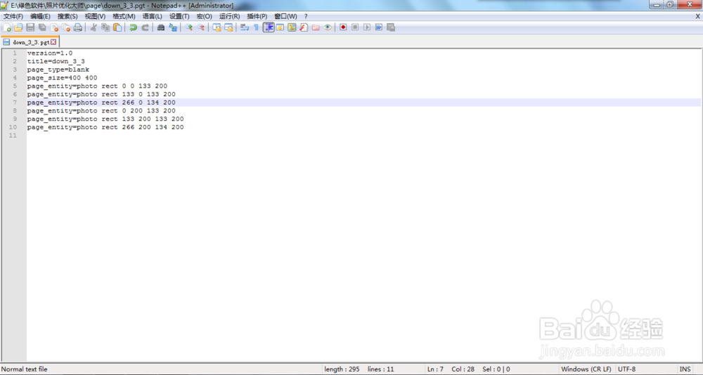Close document with menu bar X

[697, 16]
